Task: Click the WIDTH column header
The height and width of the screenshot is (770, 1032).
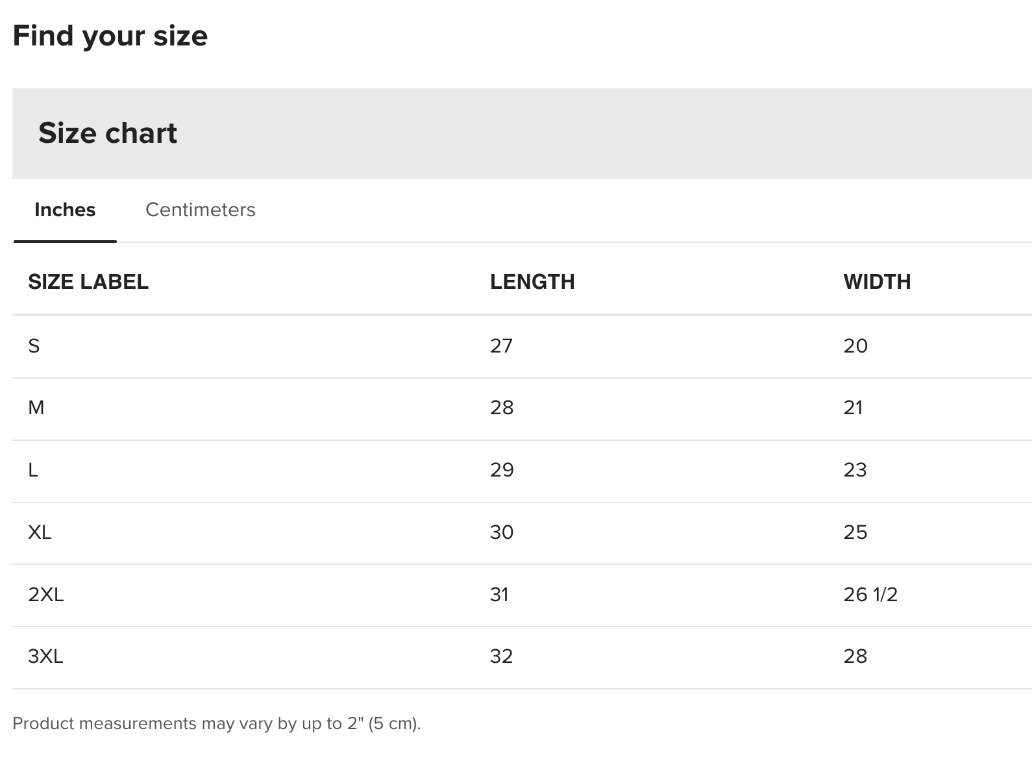Action: click(x=877, y=282)
